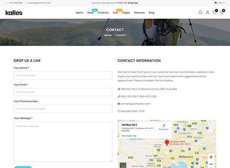Open the shopping cart icon
Screen dimensions: 230x168
pos(222,13)
